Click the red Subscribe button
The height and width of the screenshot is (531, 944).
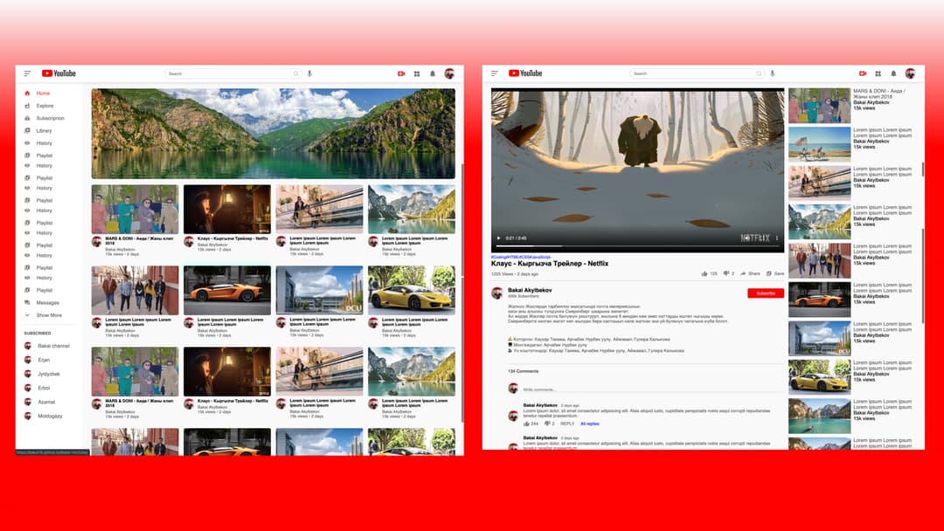pyautogui.click(x=765, y=293)
